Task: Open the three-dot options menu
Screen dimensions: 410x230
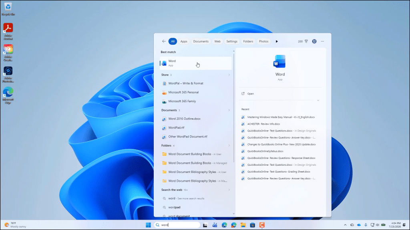Action: [x=322, y=41]
